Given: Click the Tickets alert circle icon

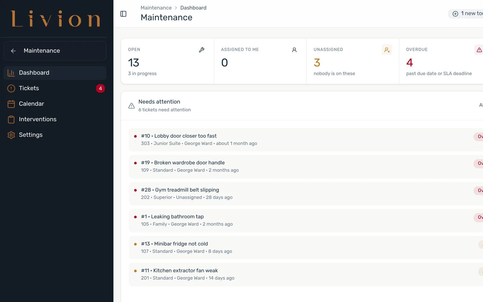Looking at the screenshot, I should click(x=11, y=88).
